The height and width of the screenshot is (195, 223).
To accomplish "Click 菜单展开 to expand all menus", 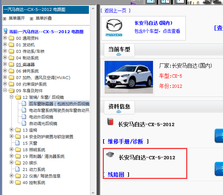I will tap(17, 18).
